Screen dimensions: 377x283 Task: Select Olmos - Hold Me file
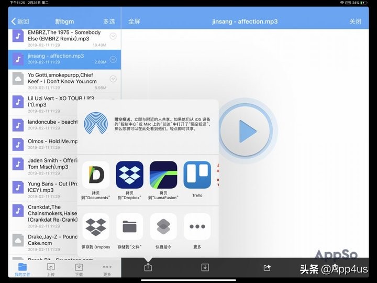tap(43, 144)
